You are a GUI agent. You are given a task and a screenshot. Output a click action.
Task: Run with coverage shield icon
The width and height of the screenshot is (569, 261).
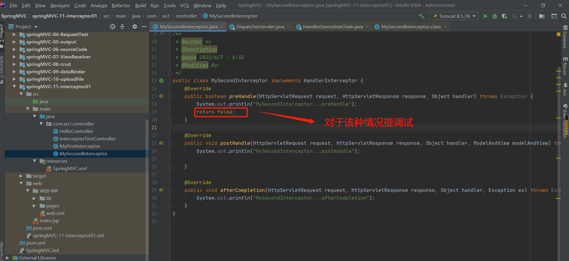pos(504,16)
